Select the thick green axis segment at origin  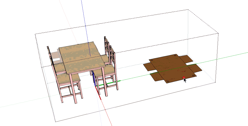[109, 83]
